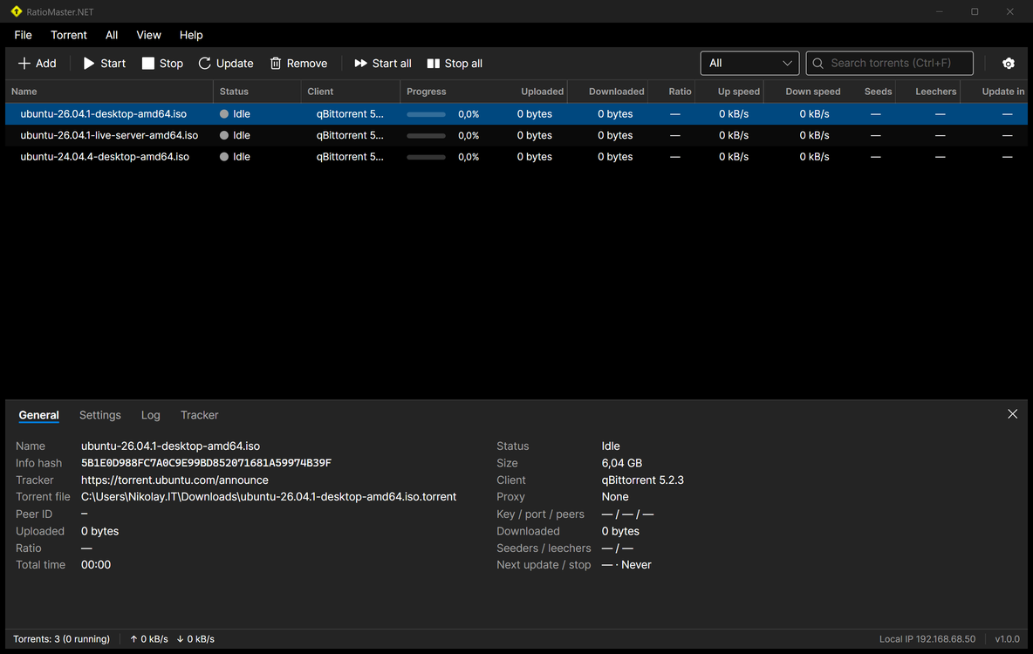This screenshot has height=654, width=1033.
Task: Sort by the Client column header
Action: pyautogui.click(x=351, y=92)
